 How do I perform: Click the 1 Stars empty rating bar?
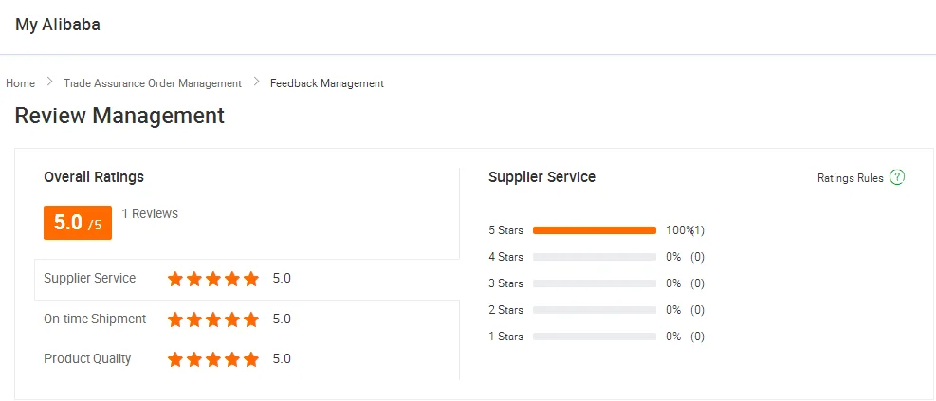pyautogui.click(x=595, y=337)
